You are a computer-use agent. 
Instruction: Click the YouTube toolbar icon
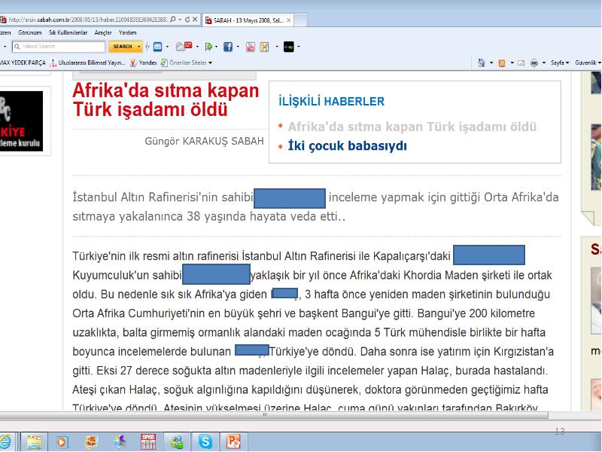[251, 47]
